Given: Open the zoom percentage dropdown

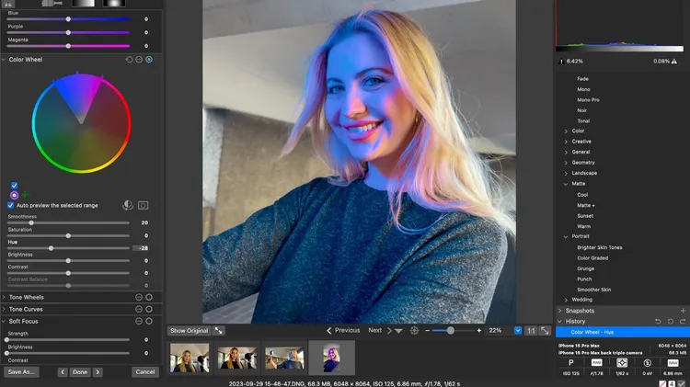Looking at the screenshot, I should point(518,330).
